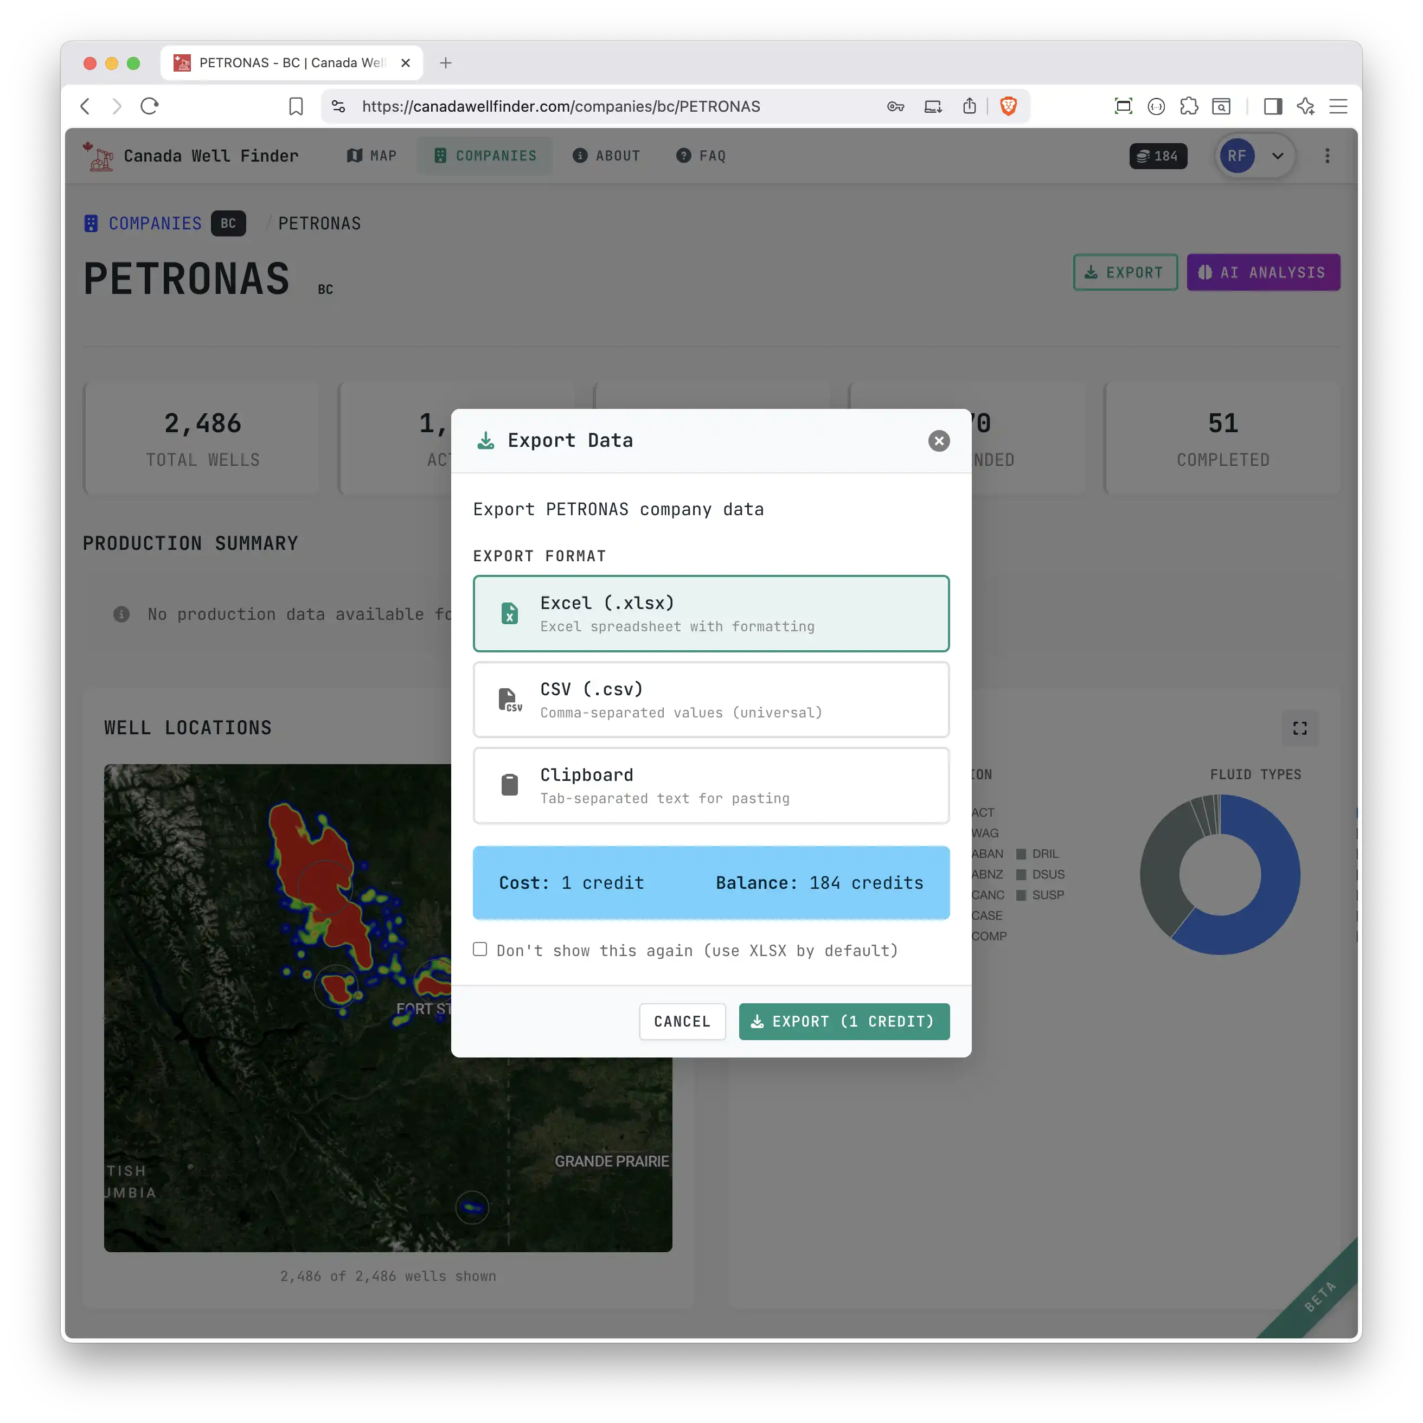The height and width of the screenshot is (1423, 1423).
Task: Open the FAQ nav item
Action: (x=701, y=156)
